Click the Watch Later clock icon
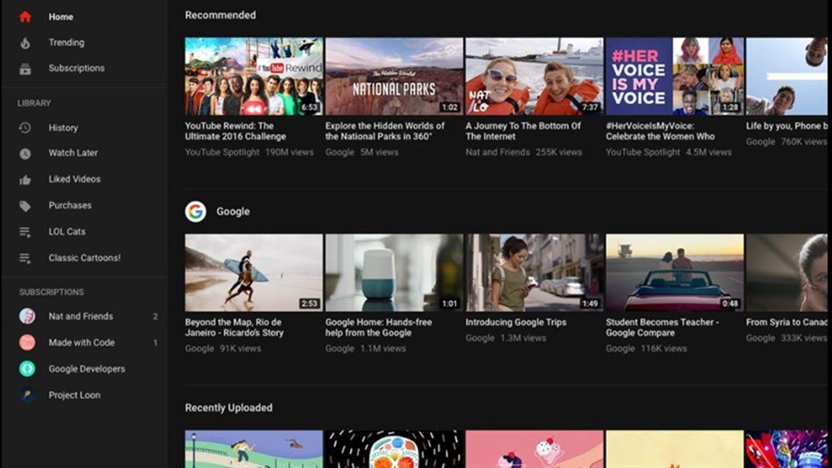Image resolution: width=832 pixels, height=468 pixels. [x=25, y=153]
